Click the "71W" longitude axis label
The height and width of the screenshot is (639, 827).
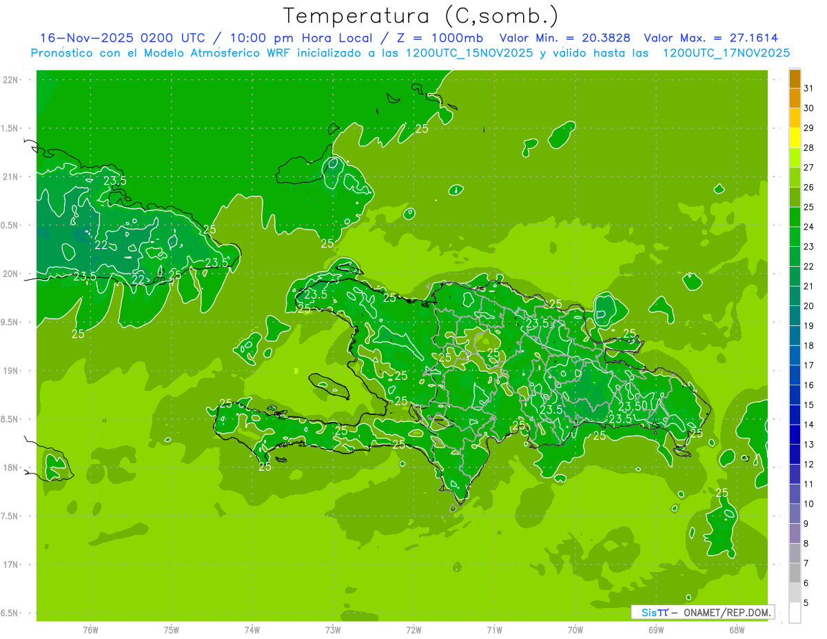[x=494, y=630]
